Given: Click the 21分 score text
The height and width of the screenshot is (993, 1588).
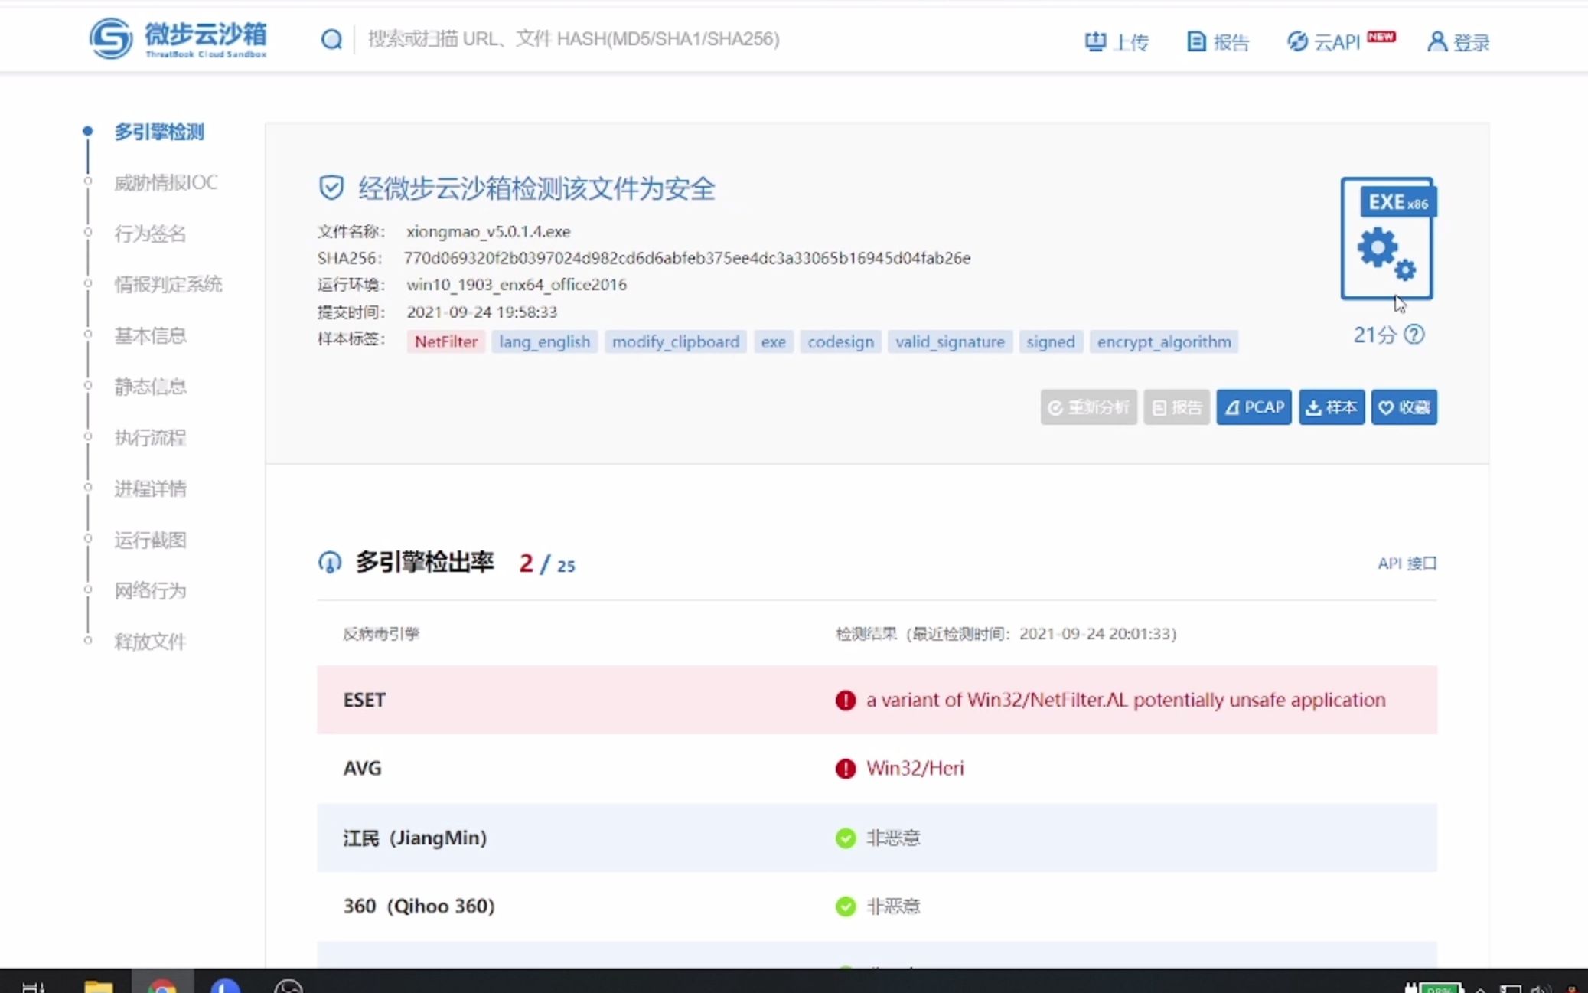Looking at the screenshot, I should coord(1374,335).
